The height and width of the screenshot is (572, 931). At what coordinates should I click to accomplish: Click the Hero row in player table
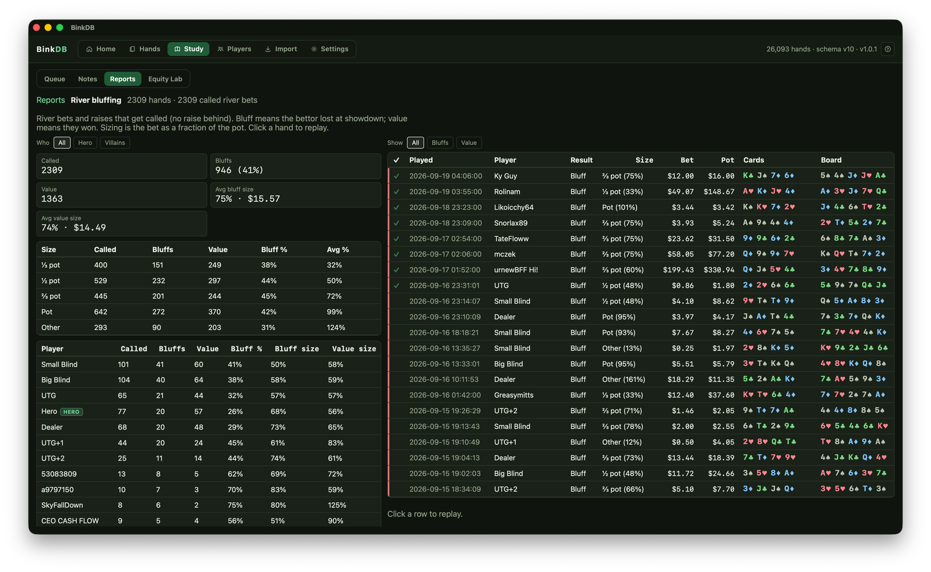pyautogui.click(x=208, y=411)
